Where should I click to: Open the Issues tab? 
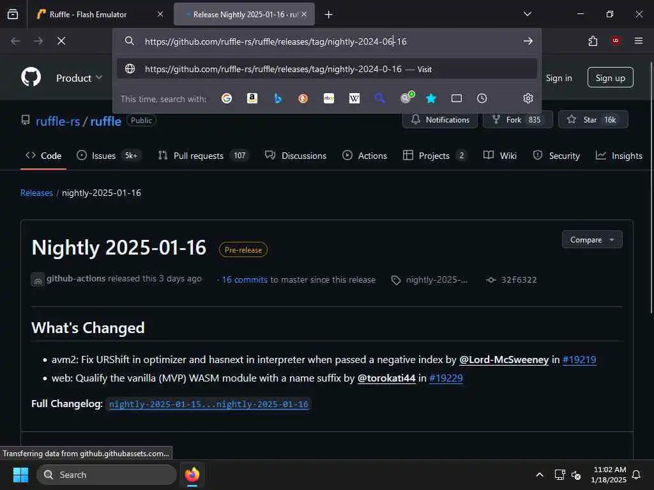[109, 156]
